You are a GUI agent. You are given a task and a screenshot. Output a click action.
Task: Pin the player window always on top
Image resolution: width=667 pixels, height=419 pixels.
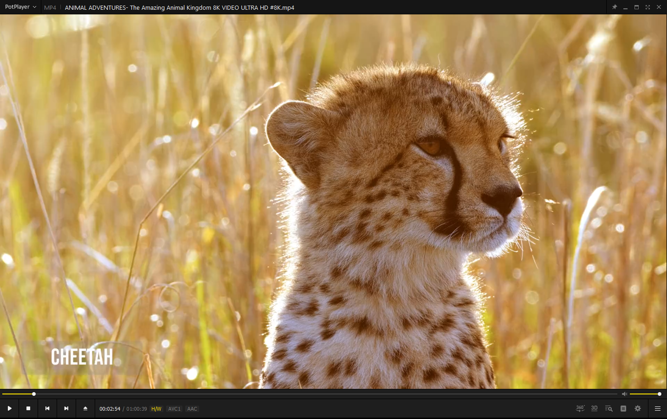[x=615, y=7]
